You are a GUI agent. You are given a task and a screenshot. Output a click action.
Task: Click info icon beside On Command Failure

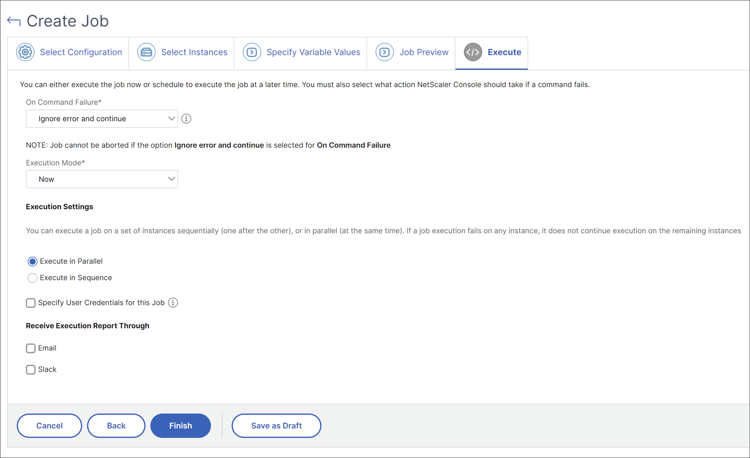186,119
